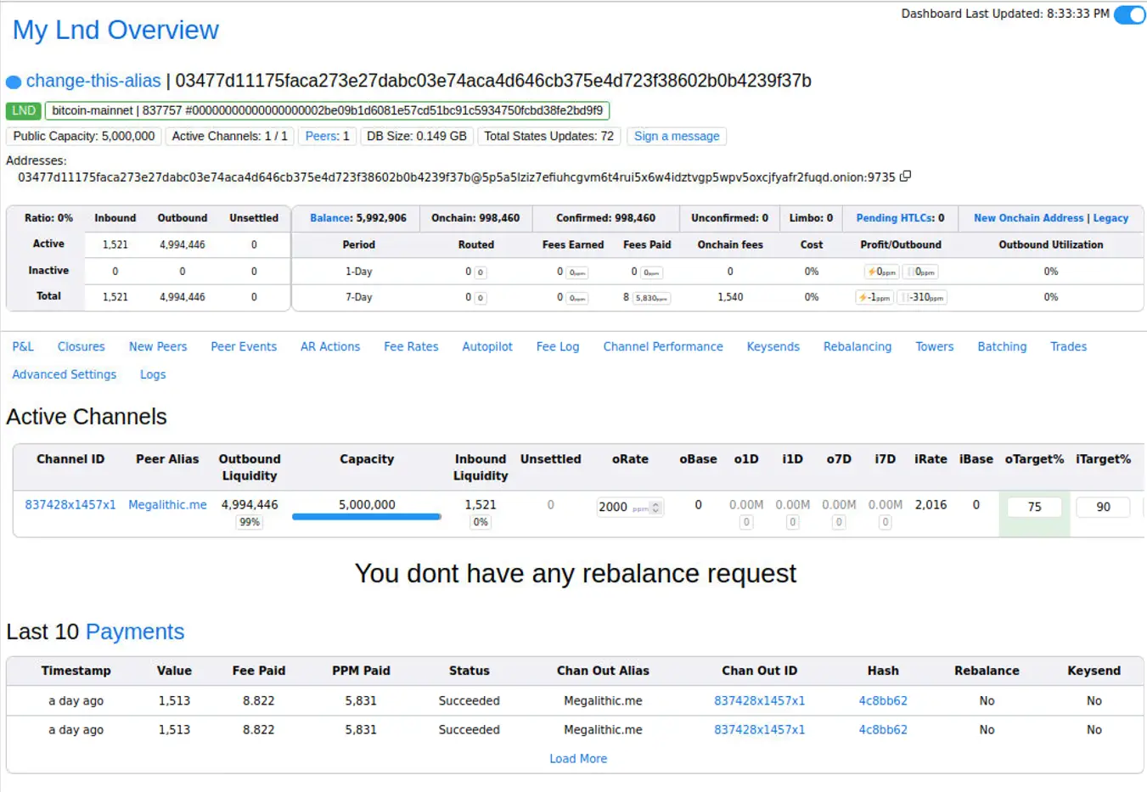The height and width of the screenshot is (792, 1147).
Task: Open Advanced Settings
Action: tap(64, 374)
